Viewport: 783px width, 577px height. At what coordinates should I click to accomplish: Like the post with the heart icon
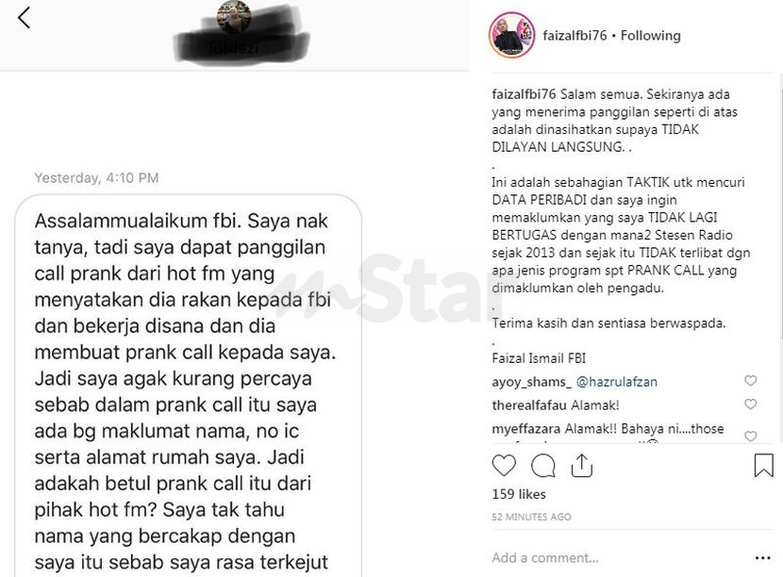pos(504,466)
